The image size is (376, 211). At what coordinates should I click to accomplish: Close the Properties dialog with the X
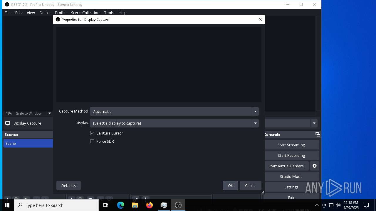click(x=260, y=19)
